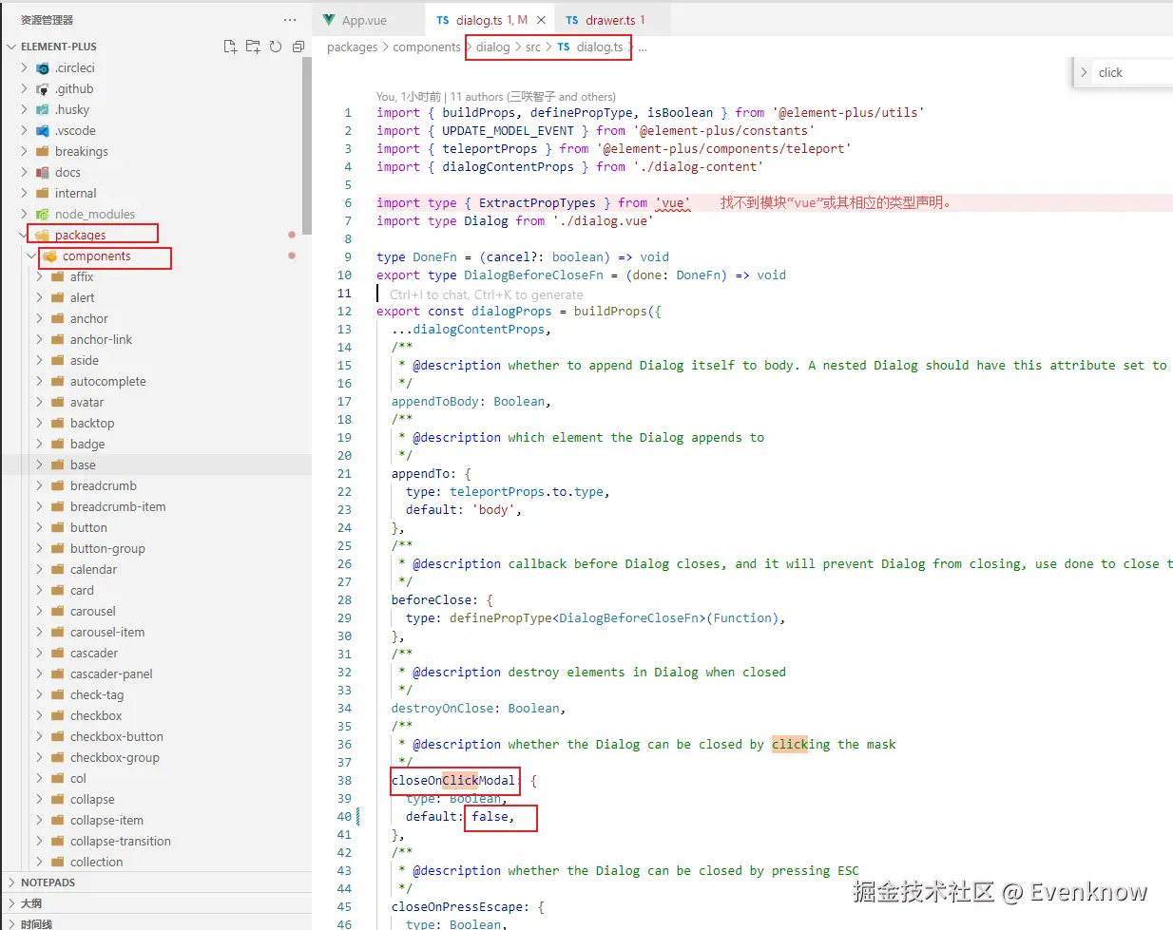
Task: Open the collapse-item folder
Action: click(156, 820)
